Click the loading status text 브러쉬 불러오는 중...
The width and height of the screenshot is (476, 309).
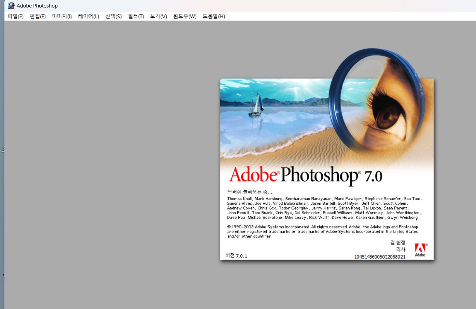(250, 192)
